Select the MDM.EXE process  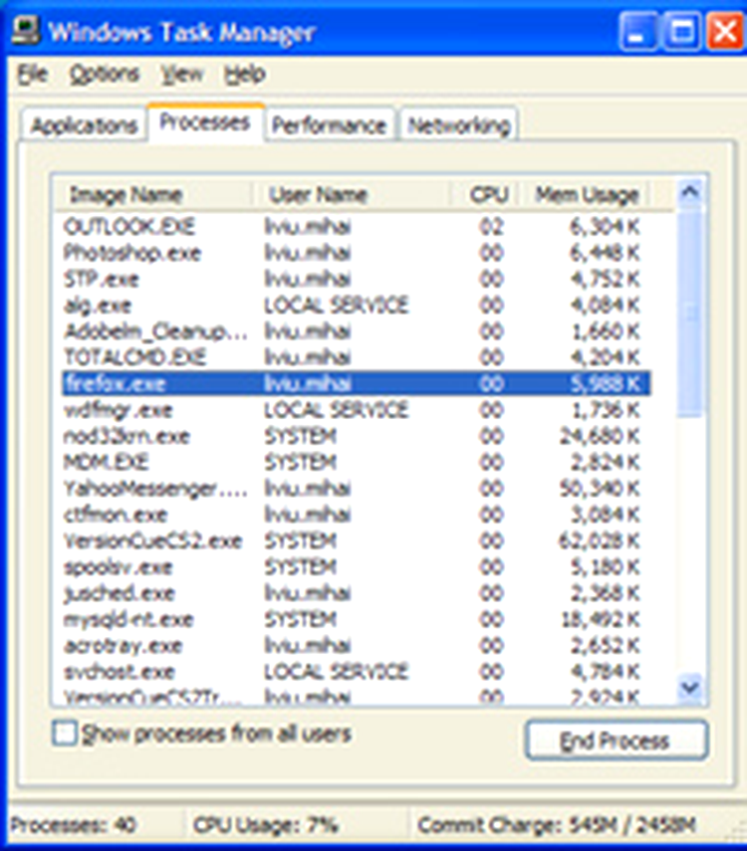pyautogui.click(x=356, y=462)
